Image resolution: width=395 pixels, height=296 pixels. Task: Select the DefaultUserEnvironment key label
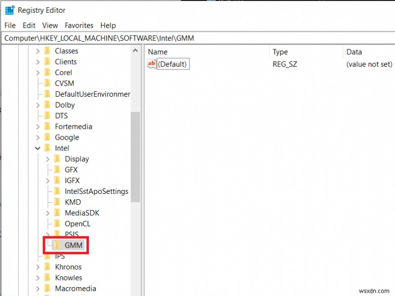[x=92, y=94]
